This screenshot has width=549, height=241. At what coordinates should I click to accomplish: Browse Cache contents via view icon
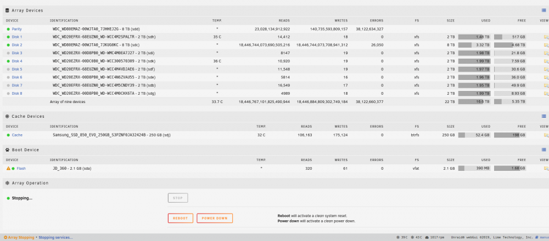(546, 135)
